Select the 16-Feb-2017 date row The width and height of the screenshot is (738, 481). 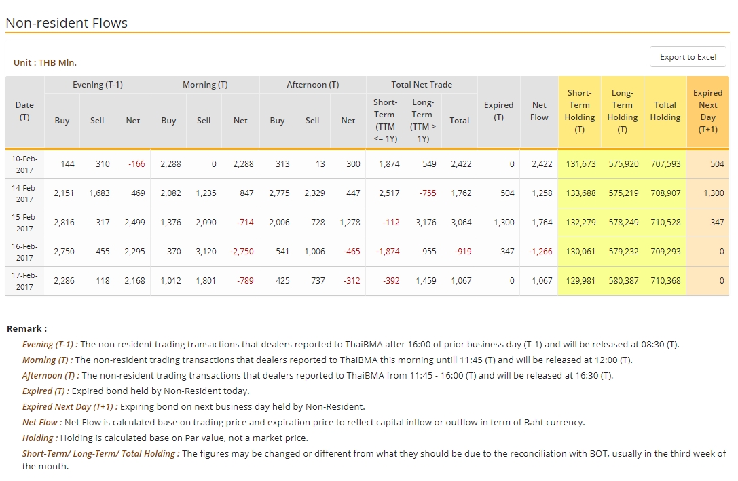(x=24, y=252)
